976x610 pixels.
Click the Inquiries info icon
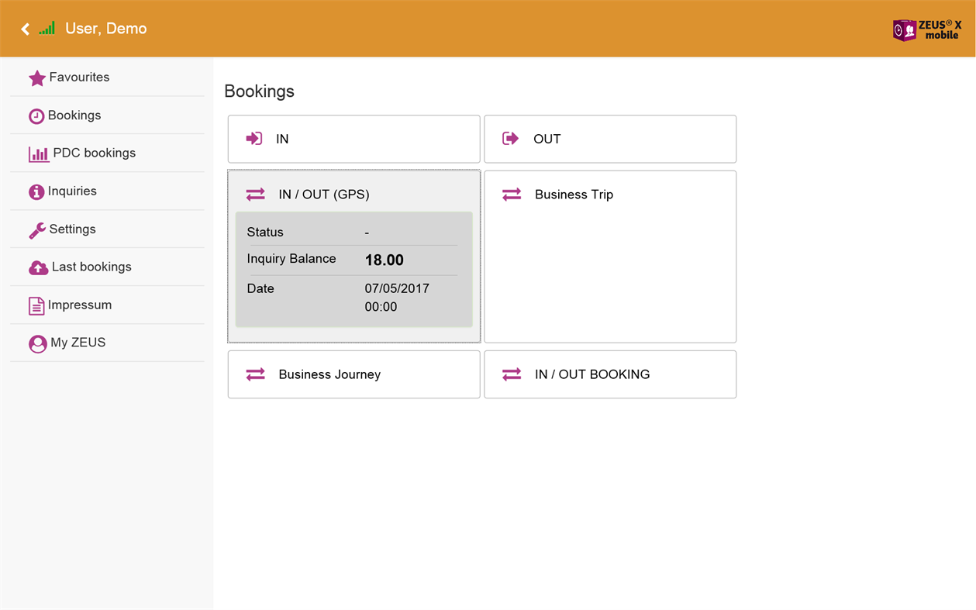(x=36, y=192)
